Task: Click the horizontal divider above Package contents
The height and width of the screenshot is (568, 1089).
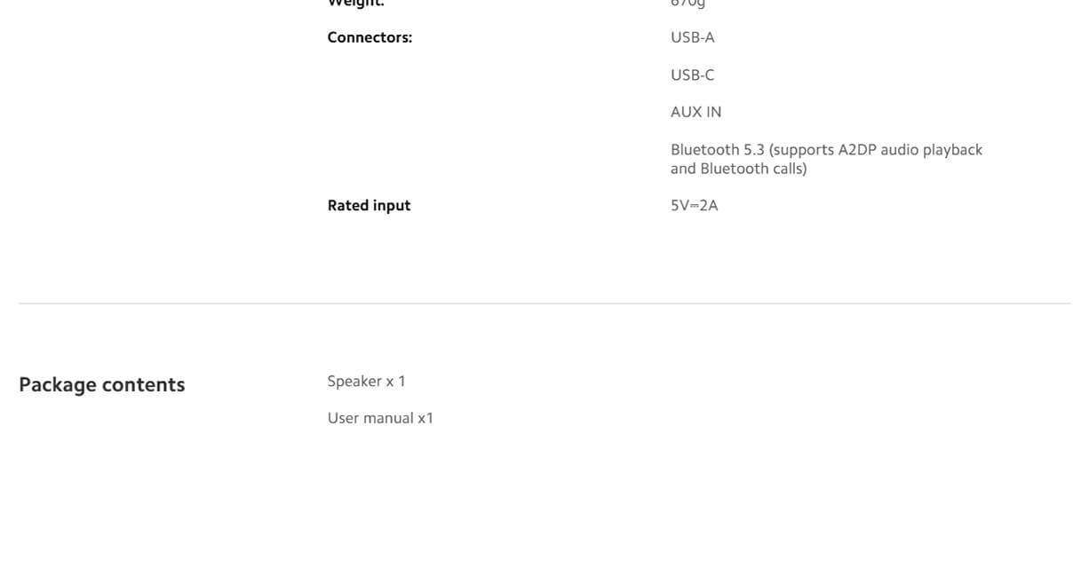Action: tap(544, 304)
